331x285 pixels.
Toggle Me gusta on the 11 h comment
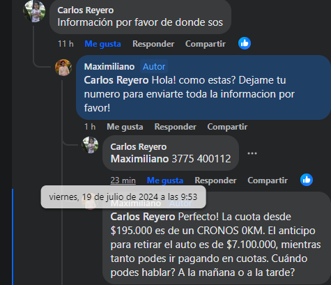coord(102,44)
